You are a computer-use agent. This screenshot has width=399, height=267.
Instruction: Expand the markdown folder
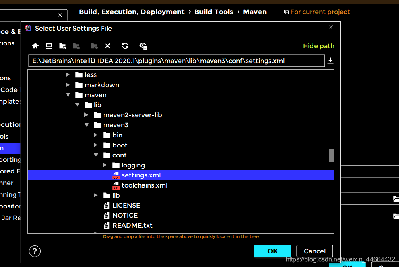click(68, 85)
